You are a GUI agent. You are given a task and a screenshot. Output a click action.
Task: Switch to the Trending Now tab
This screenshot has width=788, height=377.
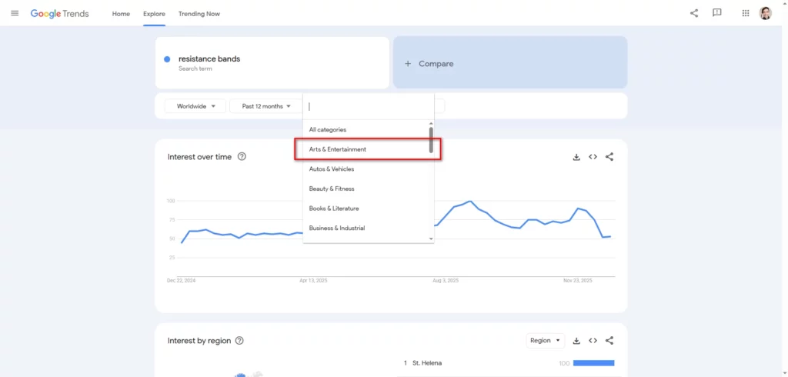(x=199, y=14)
